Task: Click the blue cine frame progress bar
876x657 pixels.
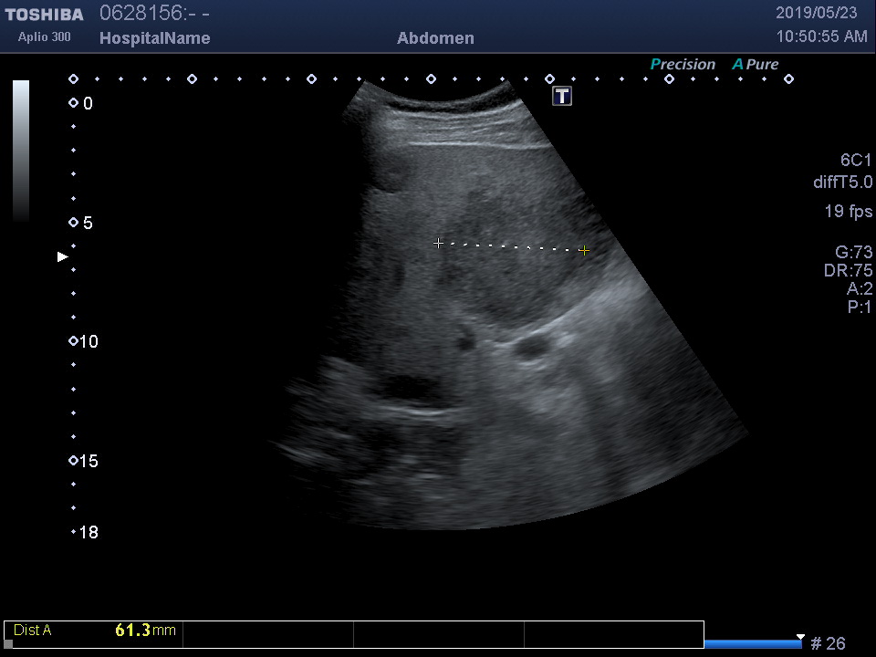Action: tap(753, 644)
